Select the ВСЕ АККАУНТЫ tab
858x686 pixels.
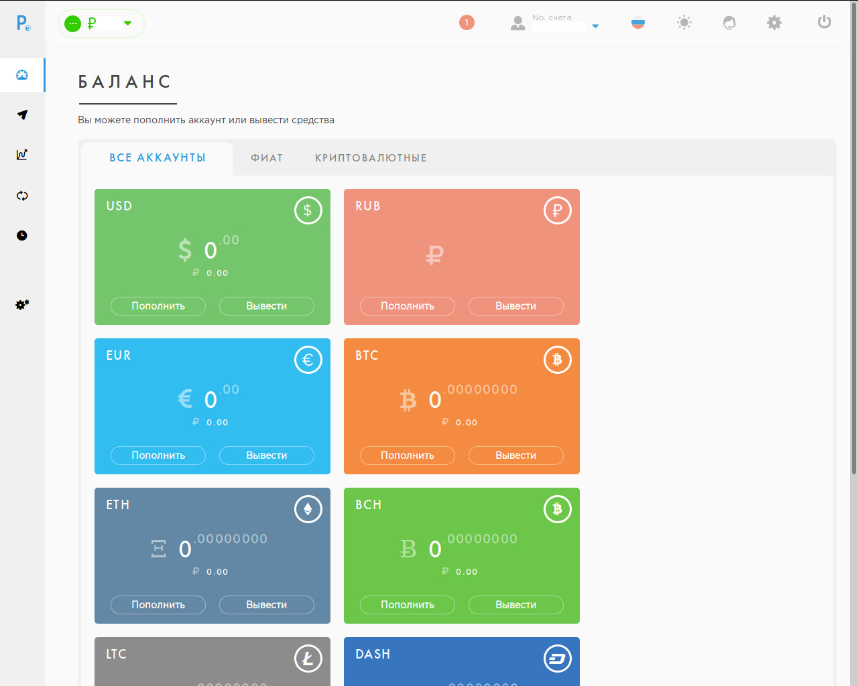[x=158, y=158]
